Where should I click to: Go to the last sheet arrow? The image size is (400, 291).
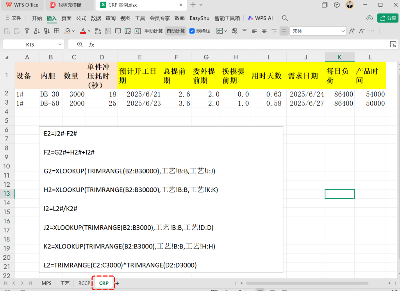(x=30, y=283)
